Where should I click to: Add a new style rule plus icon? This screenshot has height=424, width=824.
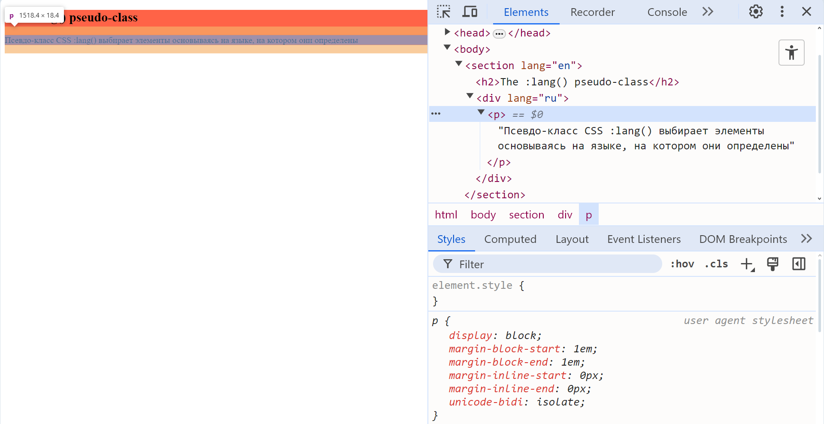(x=747, y=264)
